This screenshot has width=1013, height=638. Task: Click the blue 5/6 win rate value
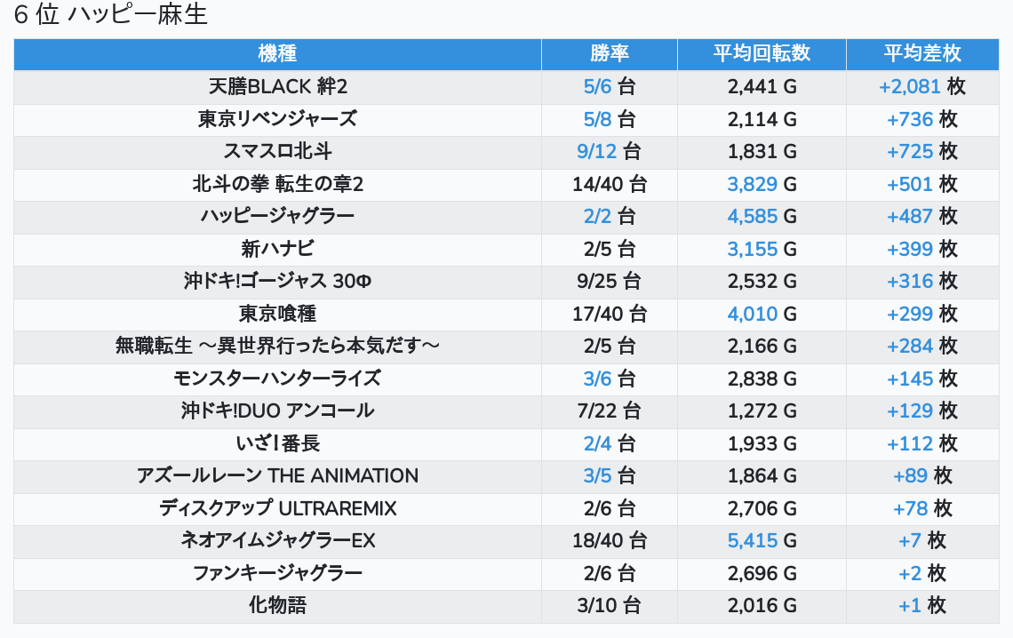tap(598, 87)
